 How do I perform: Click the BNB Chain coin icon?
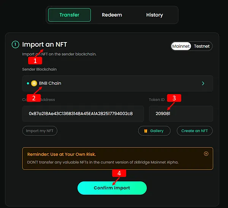[34, 83]
